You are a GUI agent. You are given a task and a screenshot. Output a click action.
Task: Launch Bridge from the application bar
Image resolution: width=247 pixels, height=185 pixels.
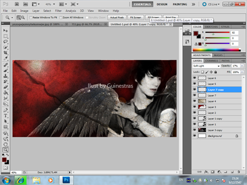(x=17, y=4)
